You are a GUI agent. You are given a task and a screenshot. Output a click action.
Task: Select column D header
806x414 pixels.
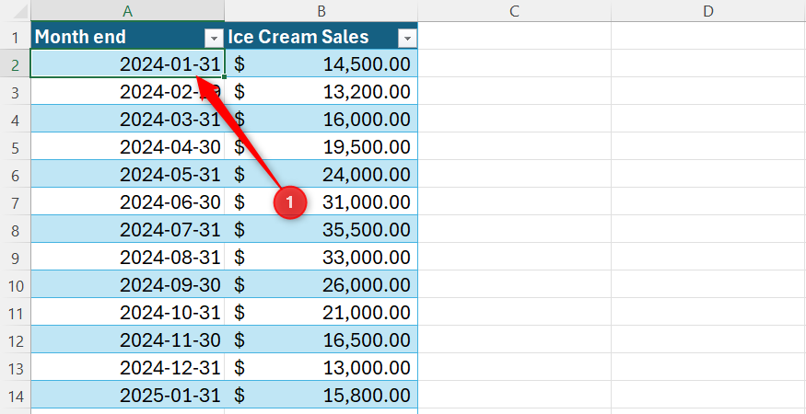pyautogui.click(x=708, y=11)
